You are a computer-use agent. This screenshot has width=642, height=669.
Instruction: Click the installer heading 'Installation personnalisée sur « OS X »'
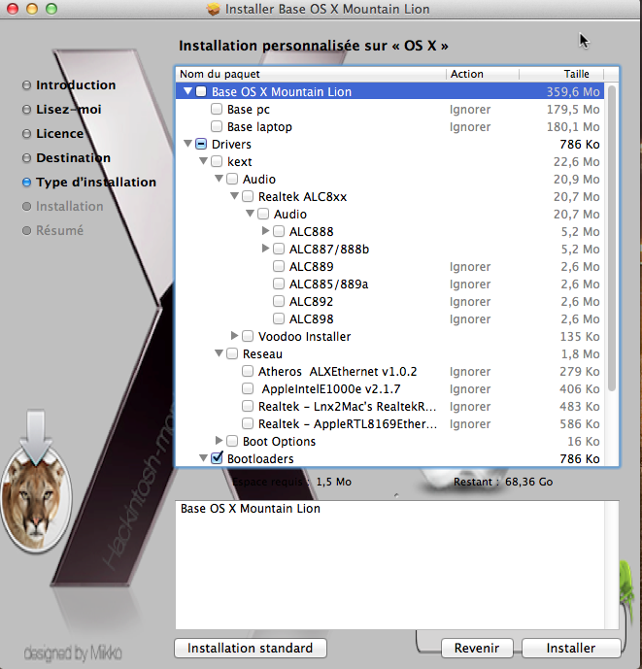pyautogui.click(x=314, y=46)
